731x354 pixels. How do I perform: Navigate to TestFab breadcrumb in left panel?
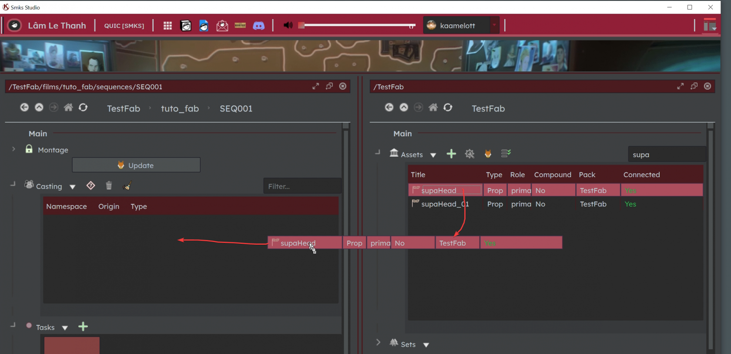(x=124, y=108)
